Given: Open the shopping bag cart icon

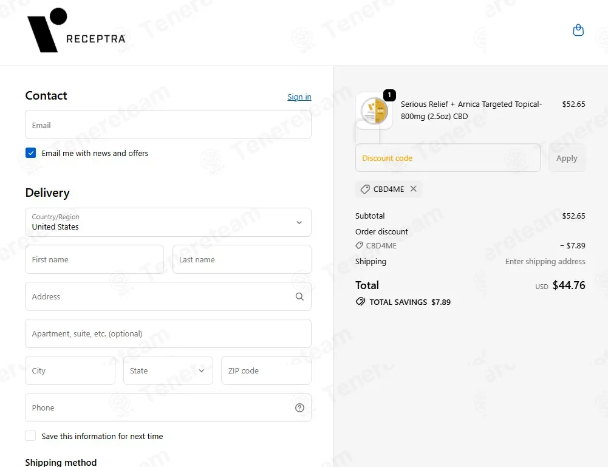Looking at the screenshot, I should click(578, 30).
